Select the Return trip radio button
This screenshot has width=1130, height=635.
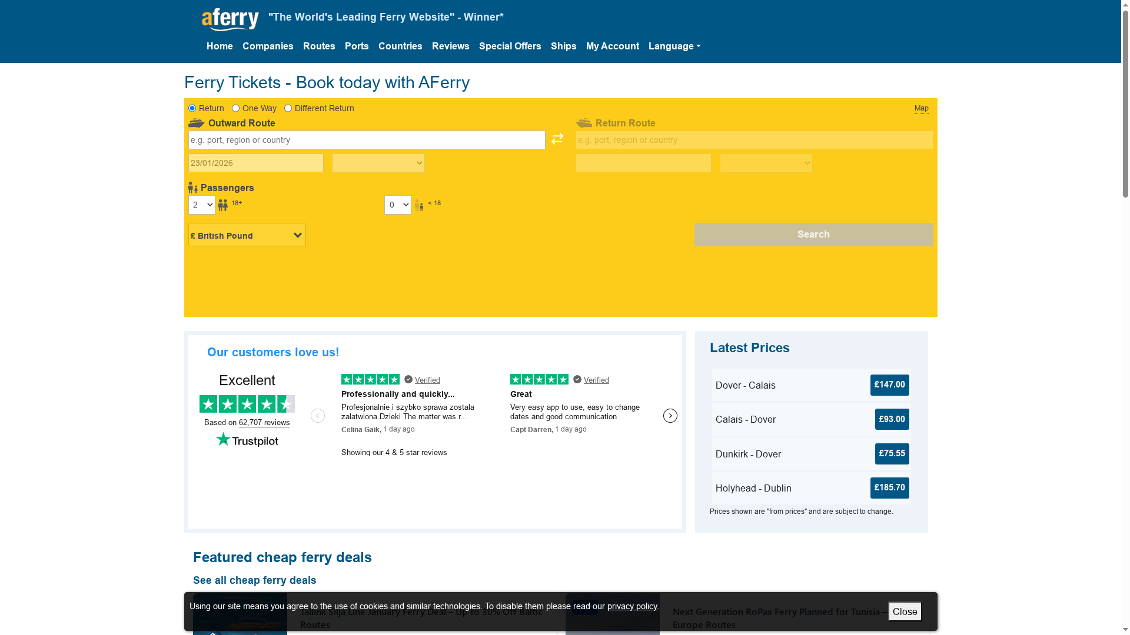(191, 108)
